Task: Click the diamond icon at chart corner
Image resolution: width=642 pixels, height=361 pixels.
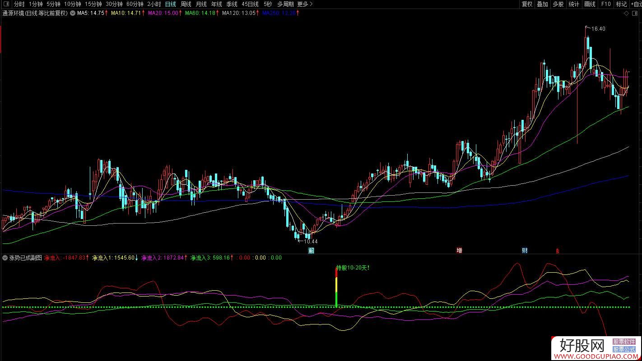Action: coord(627,14)
